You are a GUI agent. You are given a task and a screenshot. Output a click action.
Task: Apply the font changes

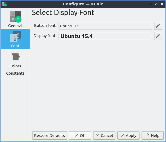[x=128, y=136]
